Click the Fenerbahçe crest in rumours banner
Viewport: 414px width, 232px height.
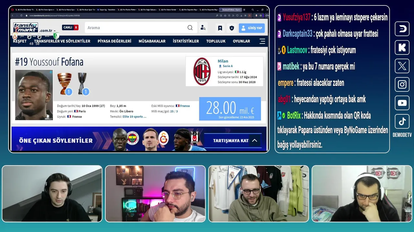[133, 138]
